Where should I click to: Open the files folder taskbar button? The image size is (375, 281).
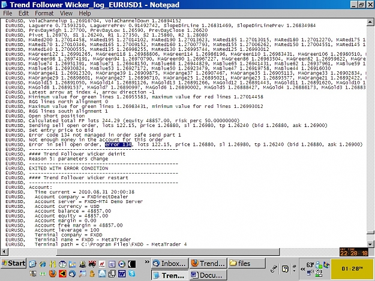pos(247,264)
